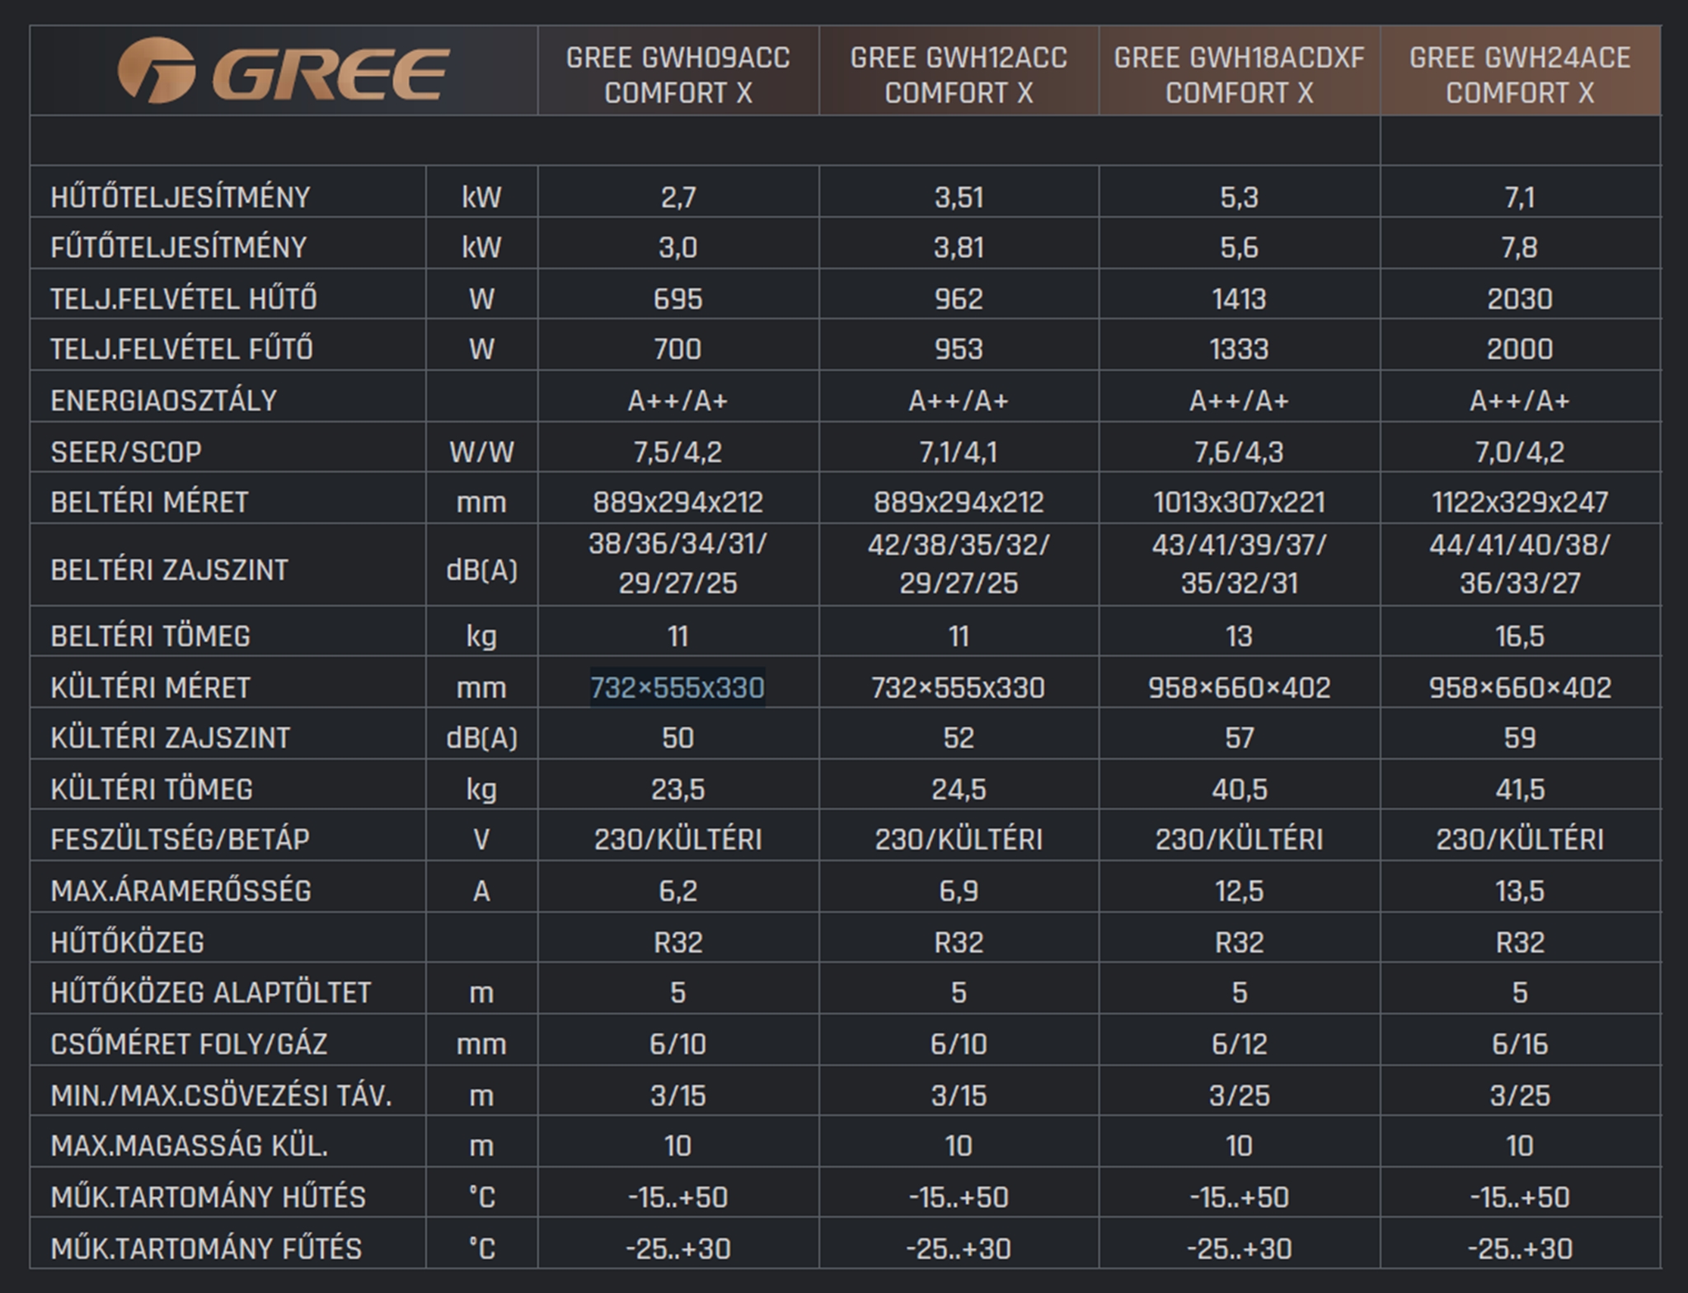Click the 1013x307x221 indoor size value

[1240, 502]
